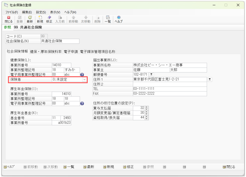The width and height of the screenshot is (246, 177).
Task: Click the FAX field 03-2222-2222
Action: pos(170,94)
